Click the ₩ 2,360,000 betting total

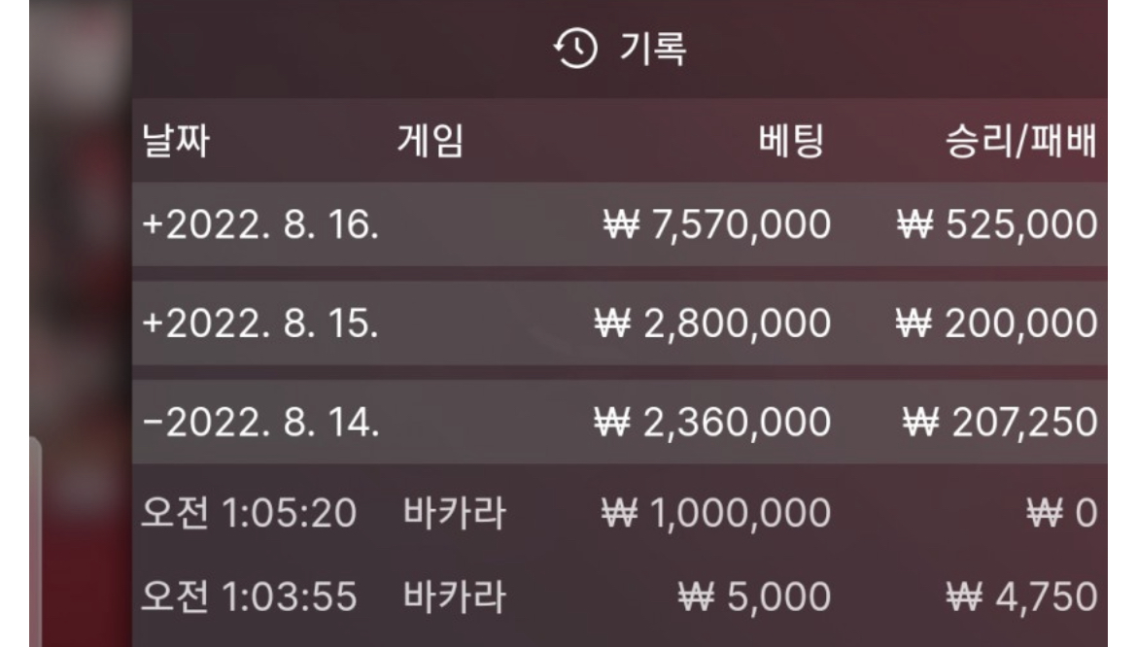713,423
